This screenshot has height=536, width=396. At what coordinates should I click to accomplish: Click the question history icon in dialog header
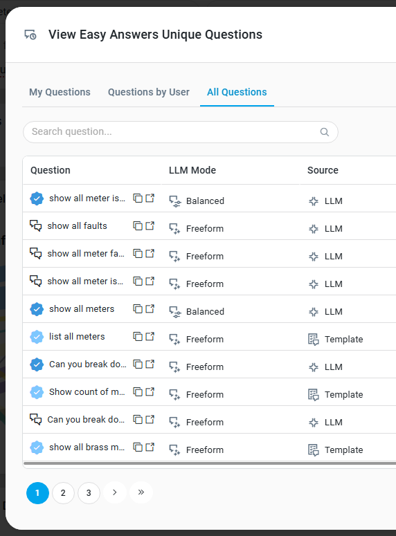click(30, 35)
